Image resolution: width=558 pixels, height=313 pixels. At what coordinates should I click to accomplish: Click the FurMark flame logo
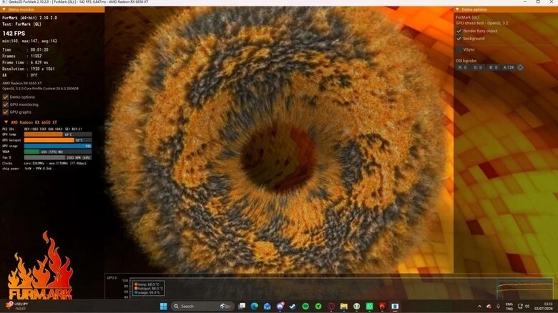[40, 266]
